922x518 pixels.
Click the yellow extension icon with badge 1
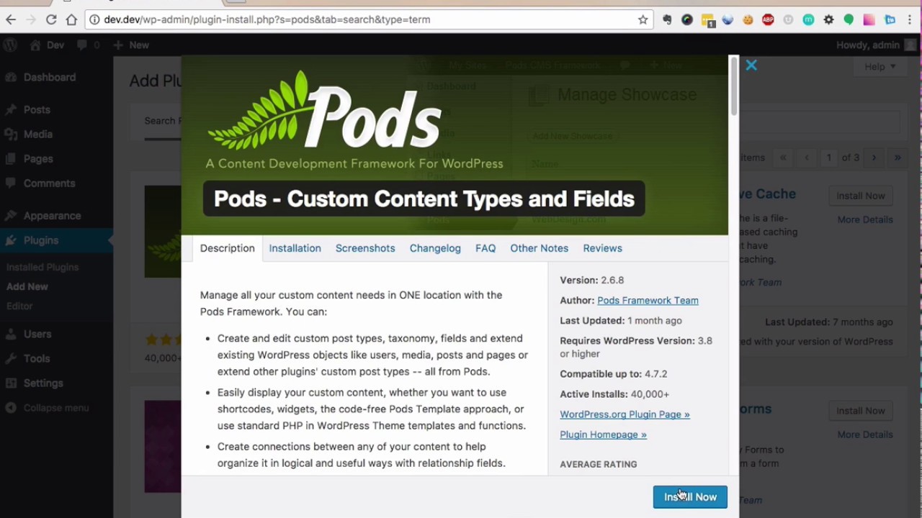pyautogui.click(x=708, y=21)
